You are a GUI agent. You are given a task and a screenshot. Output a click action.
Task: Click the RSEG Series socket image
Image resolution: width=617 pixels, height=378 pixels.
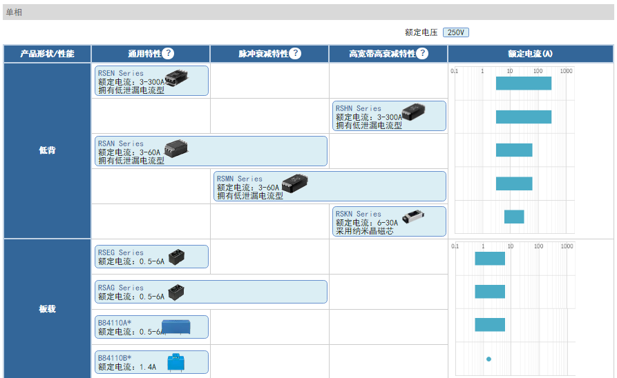click(177, 256)
